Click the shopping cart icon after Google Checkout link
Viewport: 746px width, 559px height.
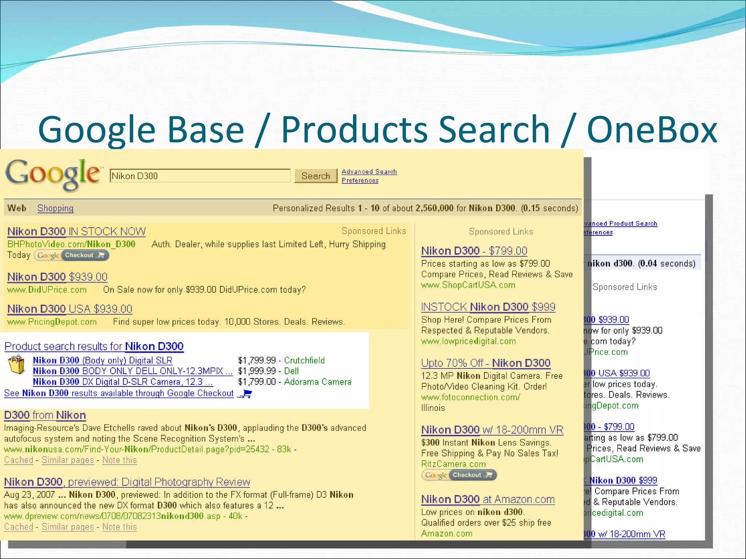click(x=245, y=394)
